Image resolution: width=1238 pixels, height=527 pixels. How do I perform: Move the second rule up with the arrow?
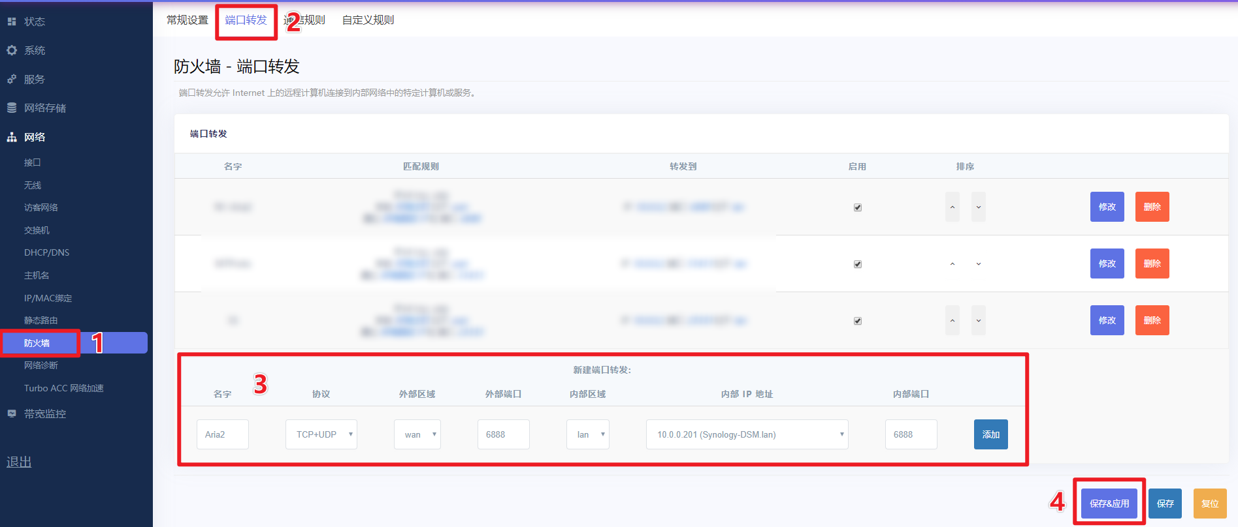[x=953, y=263]
